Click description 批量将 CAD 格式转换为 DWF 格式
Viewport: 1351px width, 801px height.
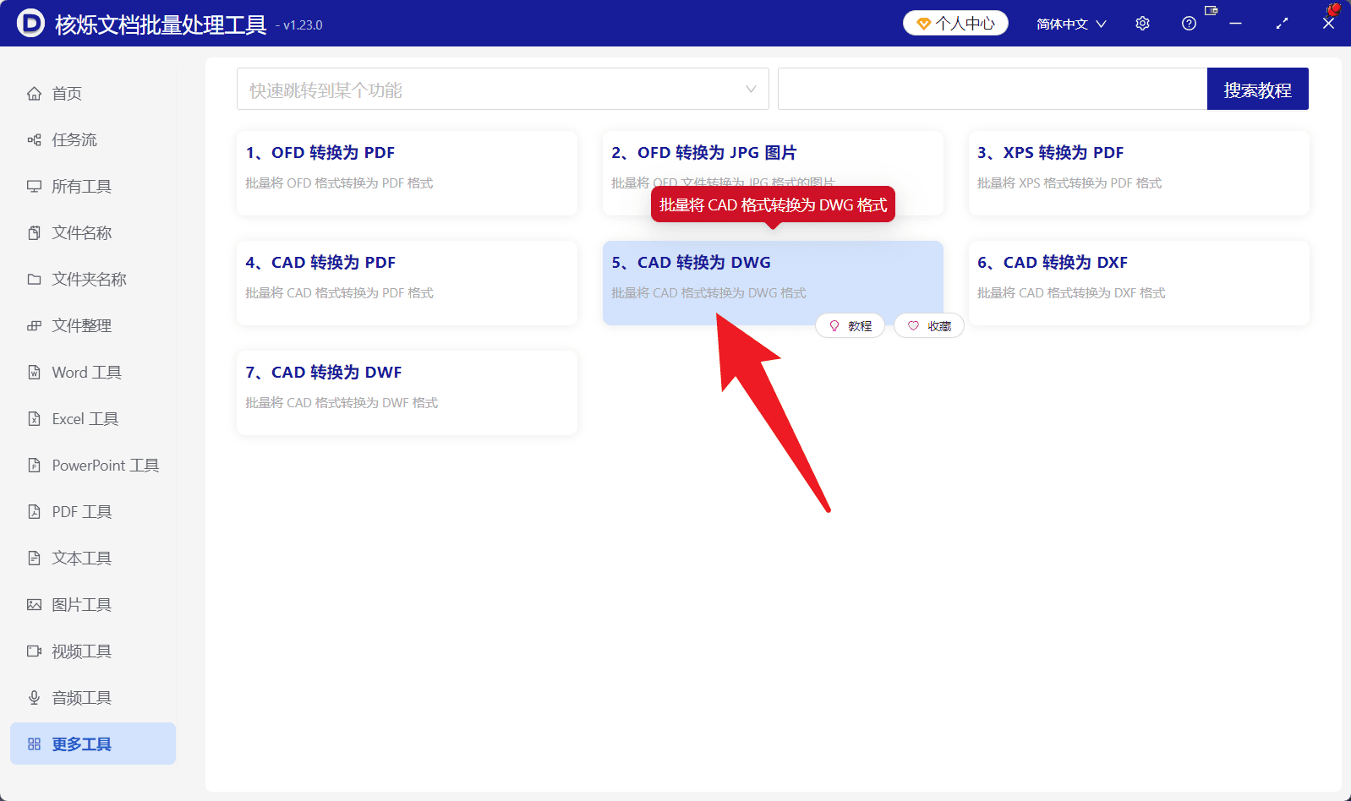[x=342, y=403]
